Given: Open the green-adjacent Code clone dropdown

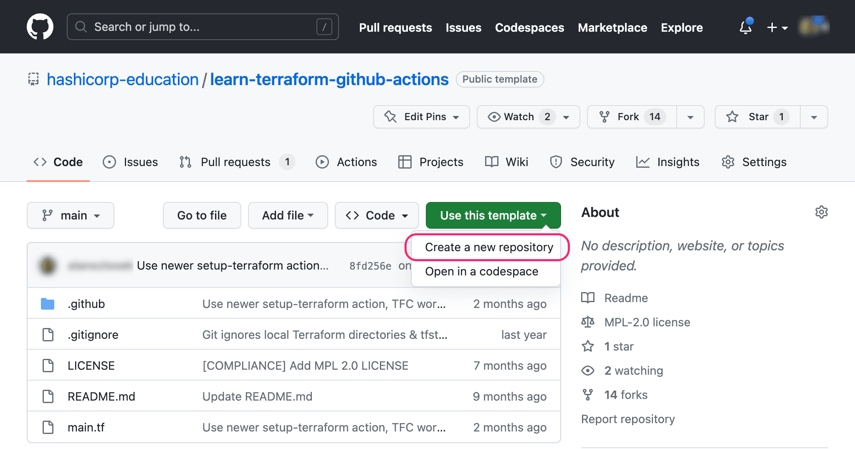Looking at the screenshot, I should (x=377, y=215).
